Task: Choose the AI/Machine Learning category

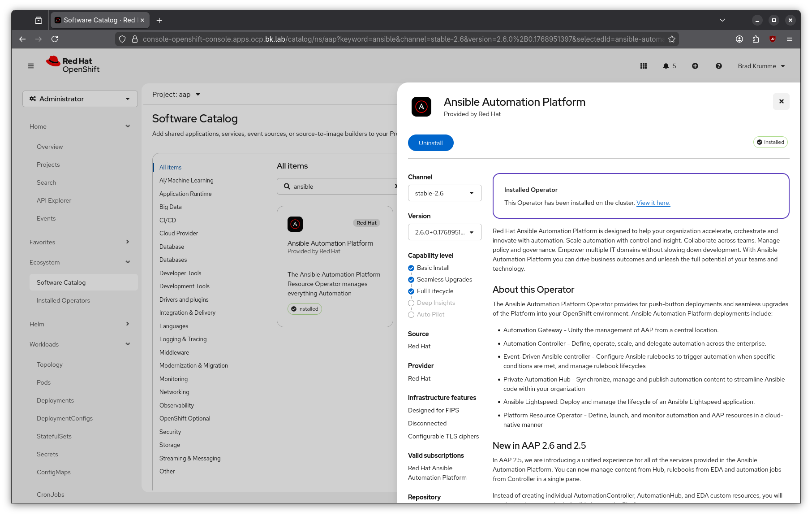Action: [186, 180]
